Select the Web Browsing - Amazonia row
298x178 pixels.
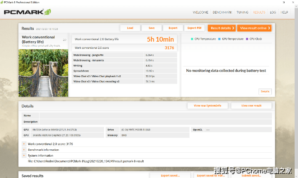tap(125, 60)
